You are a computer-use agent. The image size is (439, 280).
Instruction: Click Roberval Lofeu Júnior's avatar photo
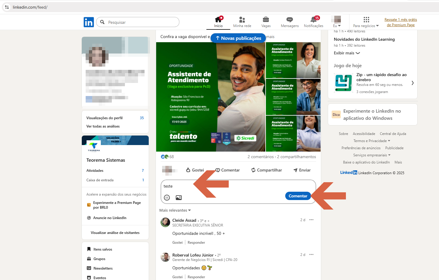pos(165,257)
